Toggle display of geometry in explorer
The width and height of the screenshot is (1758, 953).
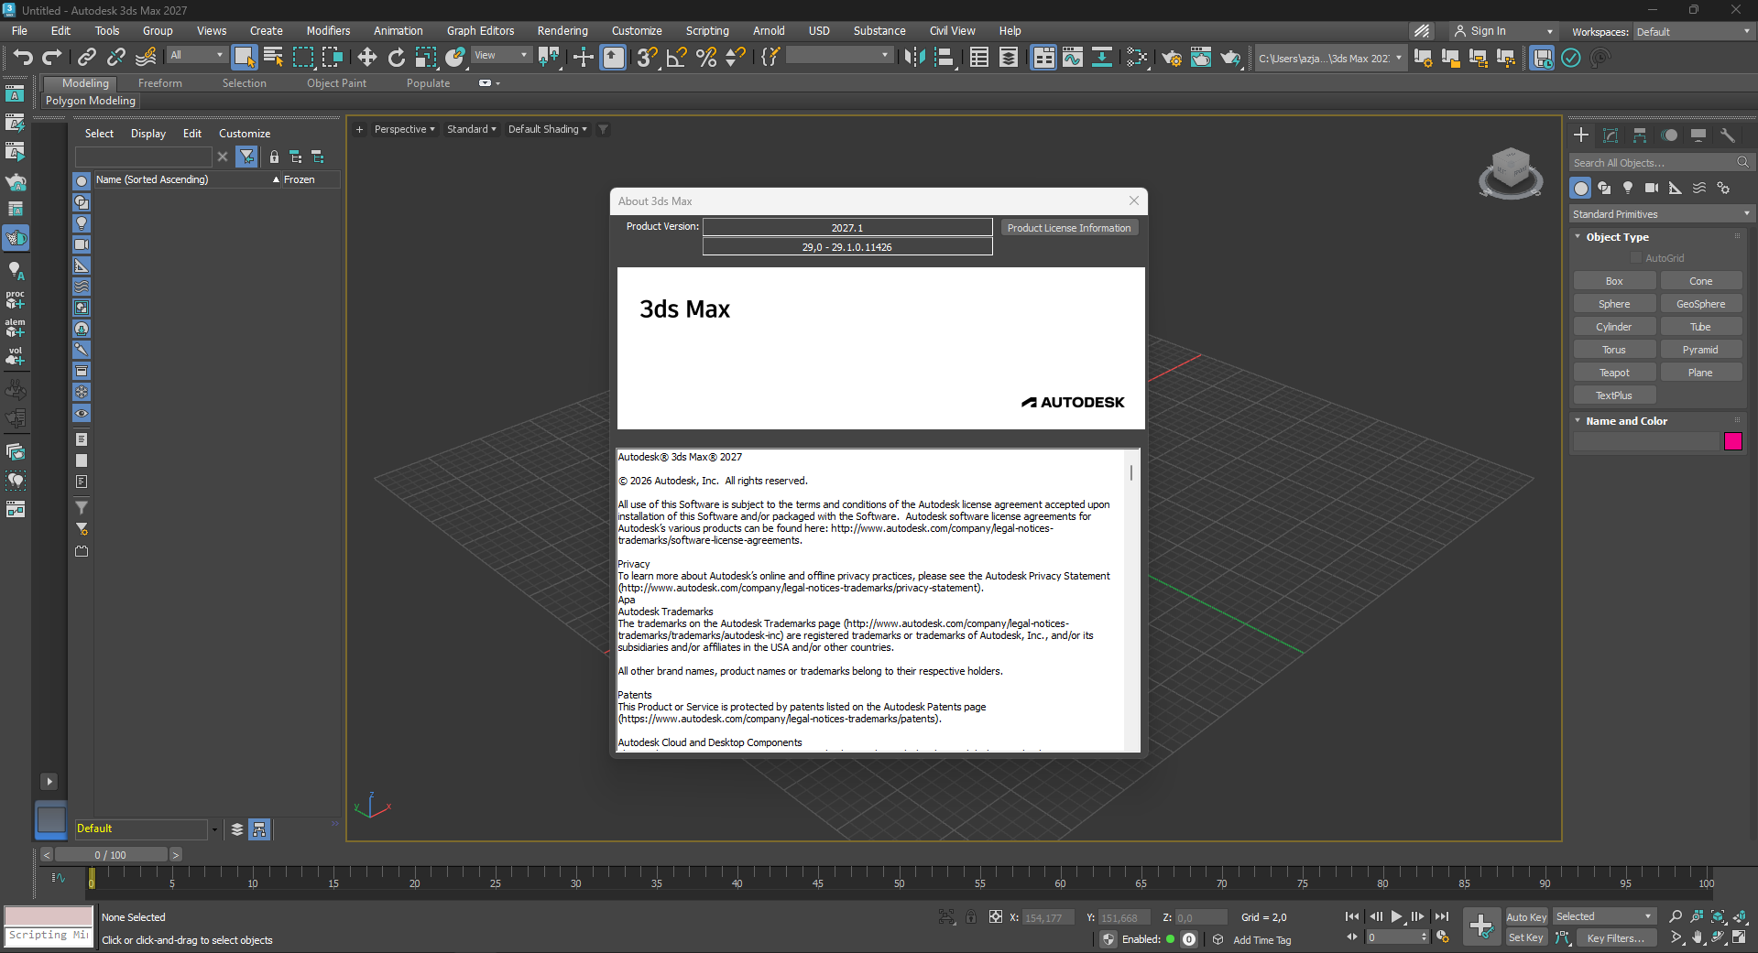82,181
